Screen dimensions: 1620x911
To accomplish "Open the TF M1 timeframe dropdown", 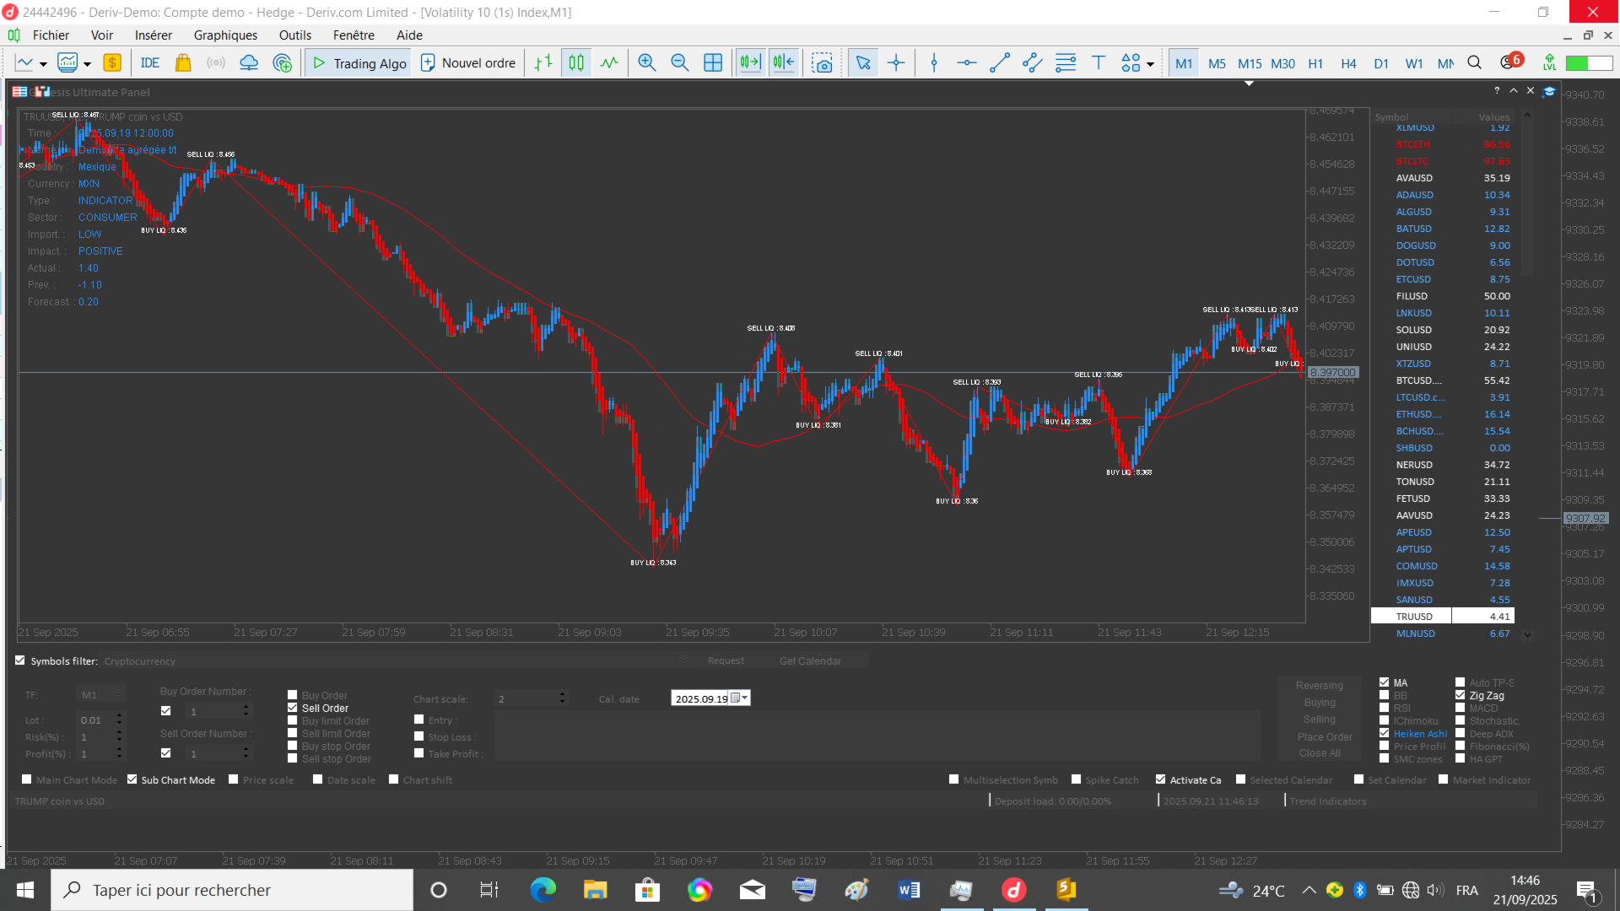I will coord(118,694).
